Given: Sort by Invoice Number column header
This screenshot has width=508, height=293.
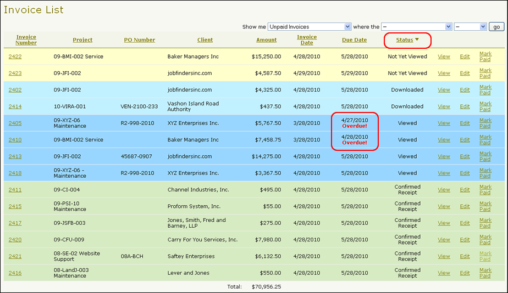Looking at the screenshot, I should tap(26, 40).
